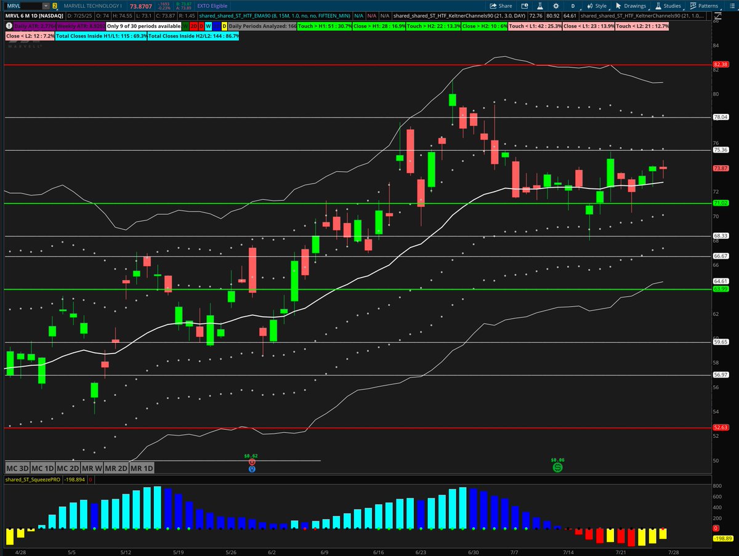Click Daily Periods Analyzed: 166 label

click(263, 26)
